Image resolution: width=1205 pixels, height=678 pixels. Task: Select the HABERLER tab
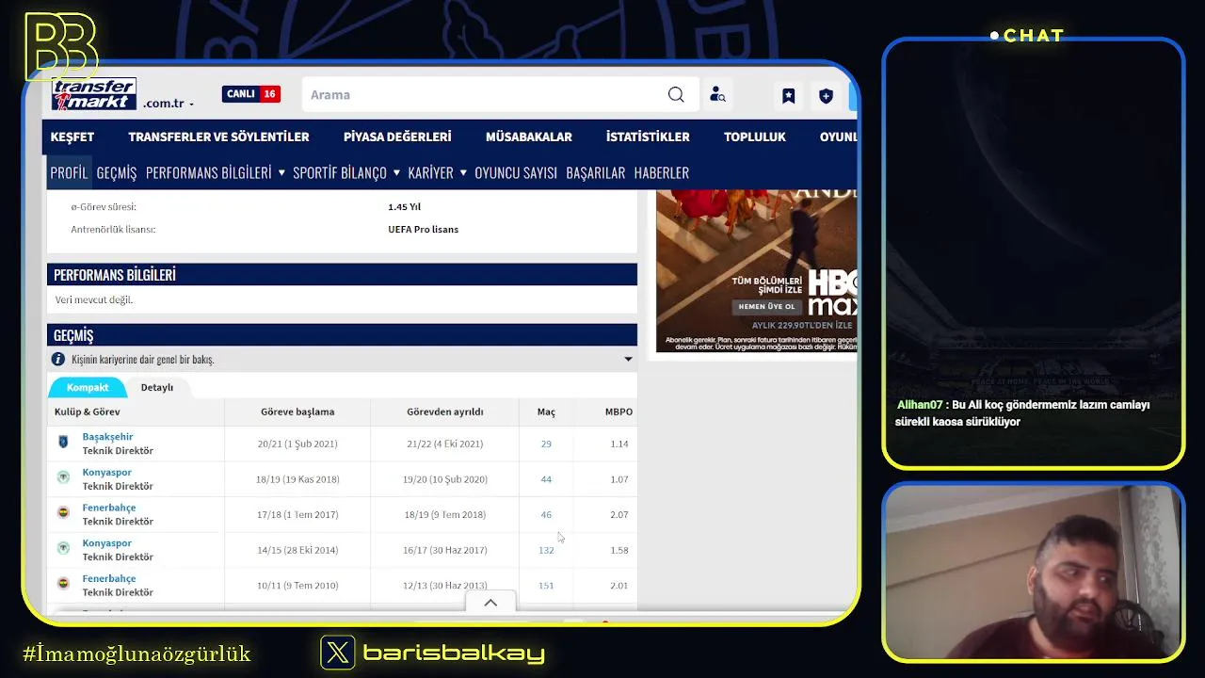coord(662,172)
